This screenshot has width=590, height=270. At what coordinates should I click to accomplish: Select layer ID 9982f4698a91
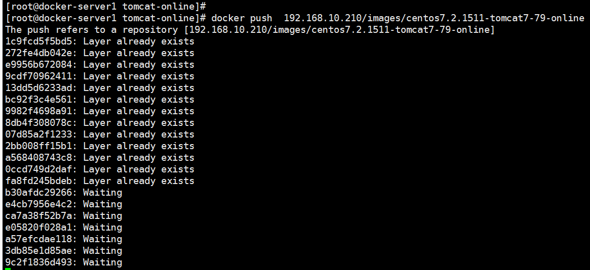click(x=39, y=111)
